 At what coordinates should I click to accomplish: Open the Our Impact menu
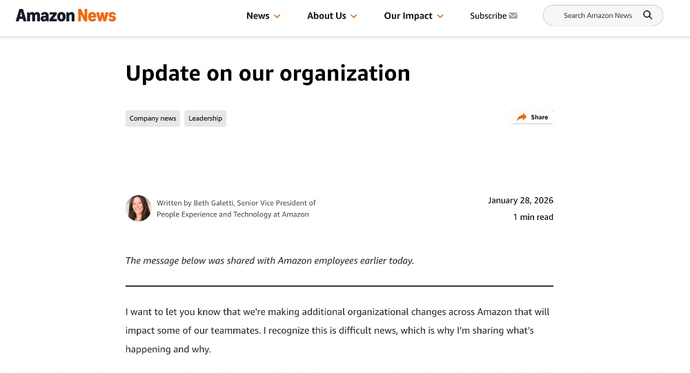point(408,16)
